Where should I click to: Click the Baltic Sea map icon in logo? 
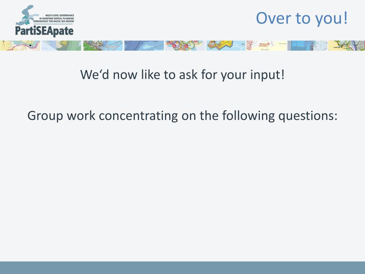27,15
